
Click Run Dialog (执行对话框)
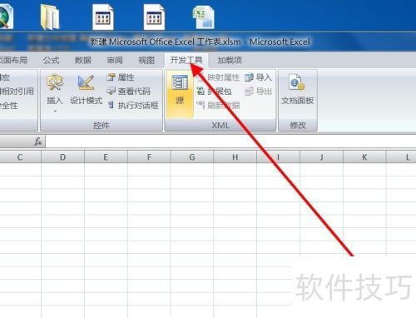click(133, 105)
